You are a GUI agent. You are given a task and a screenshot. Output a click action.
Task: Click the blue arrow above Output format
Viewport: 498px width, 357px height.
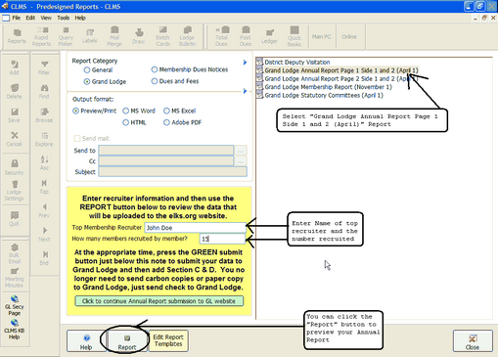pos(245,91)
